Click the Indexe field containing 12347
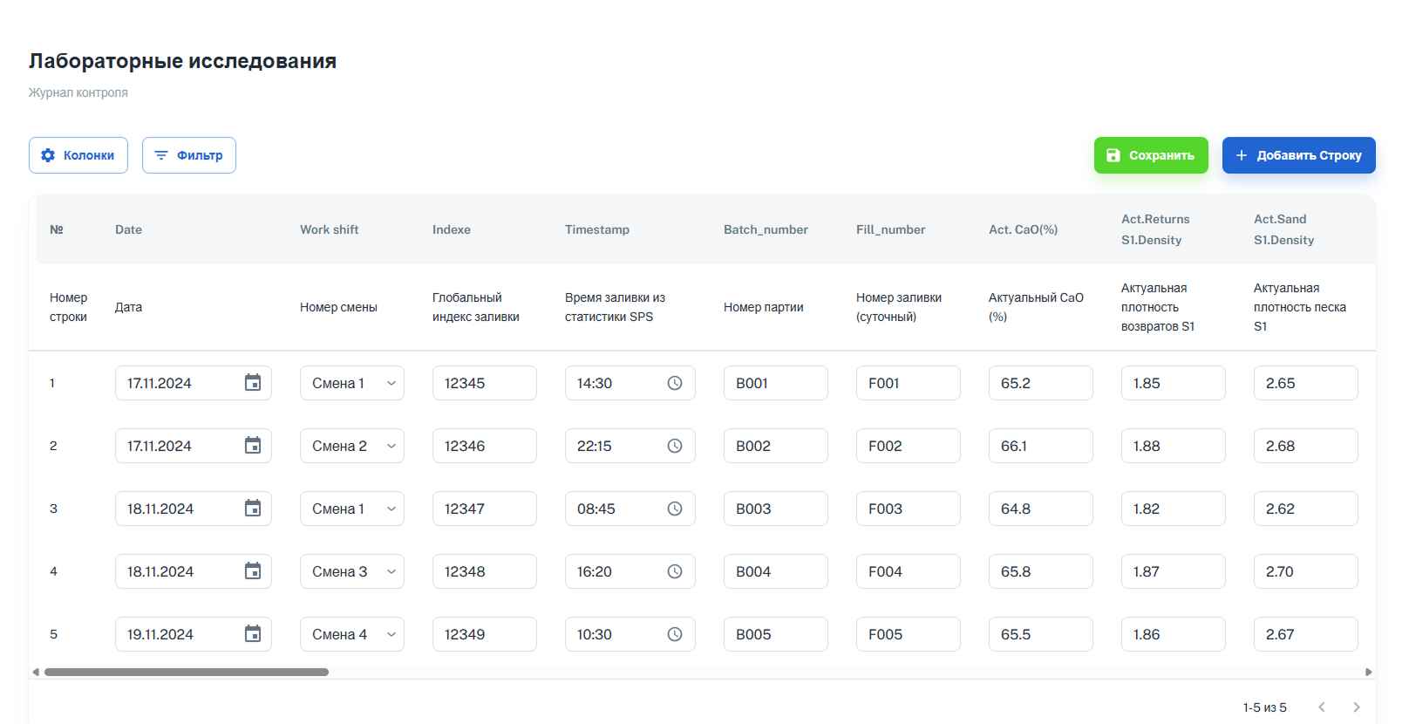This screenshot has width=1409, height=724. point(484,509)
